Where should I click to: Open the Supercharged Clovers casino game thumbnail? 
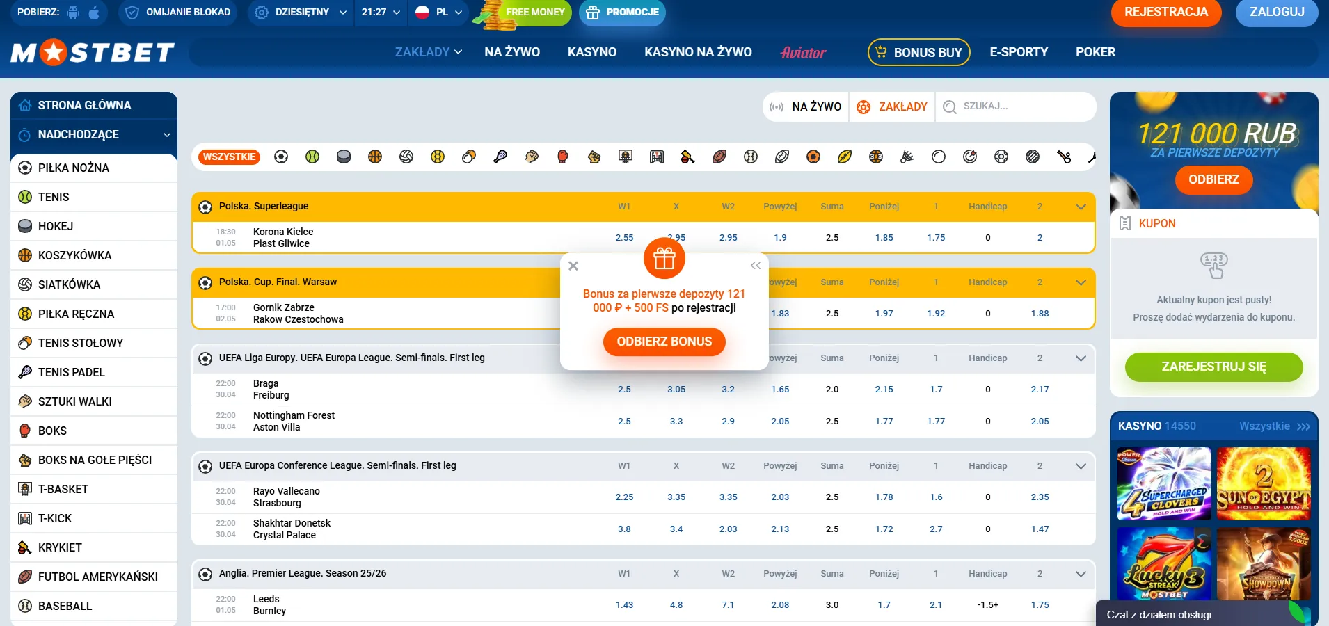point(1164,484)
